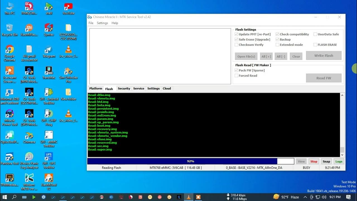
Task: Switch to the Security tab
Action: [124, 88]
